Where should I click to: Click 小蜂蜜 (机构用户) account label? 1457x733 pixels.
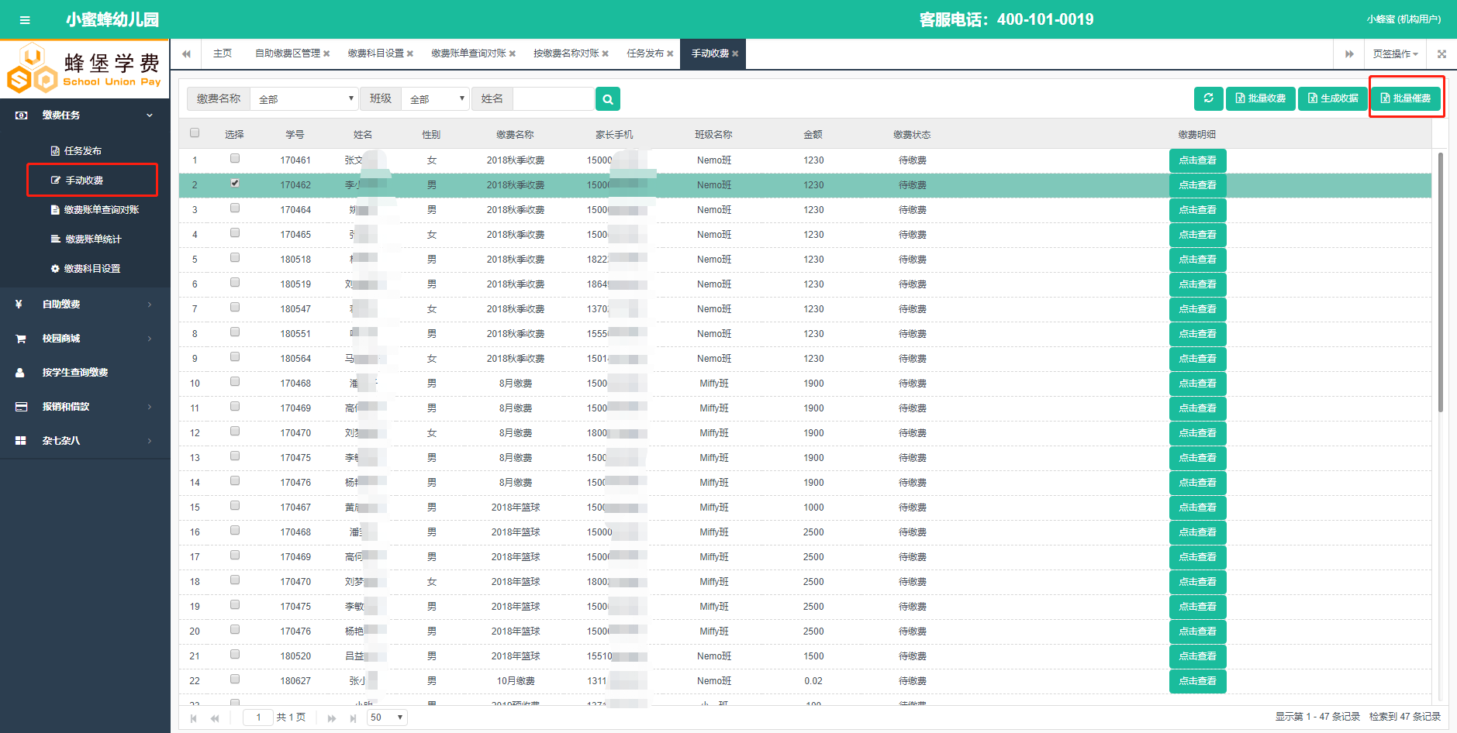point(1403,19)
